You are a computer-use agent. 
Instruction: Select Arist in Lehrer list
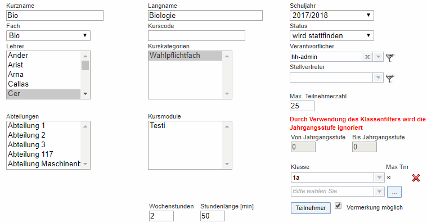(x=43, y=65)
